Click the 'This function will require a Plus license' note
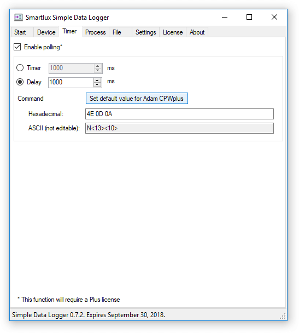The height and width of the screenshot is (333, 299). 69,300
